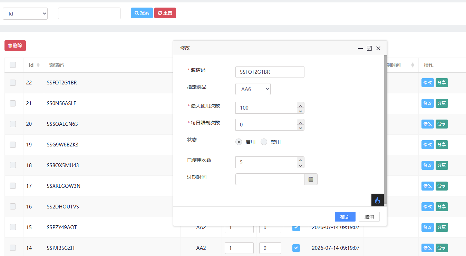Decrease 已使用次数 with the down arrow
This screenshot has height=256, width=466.
click(301, 165)
